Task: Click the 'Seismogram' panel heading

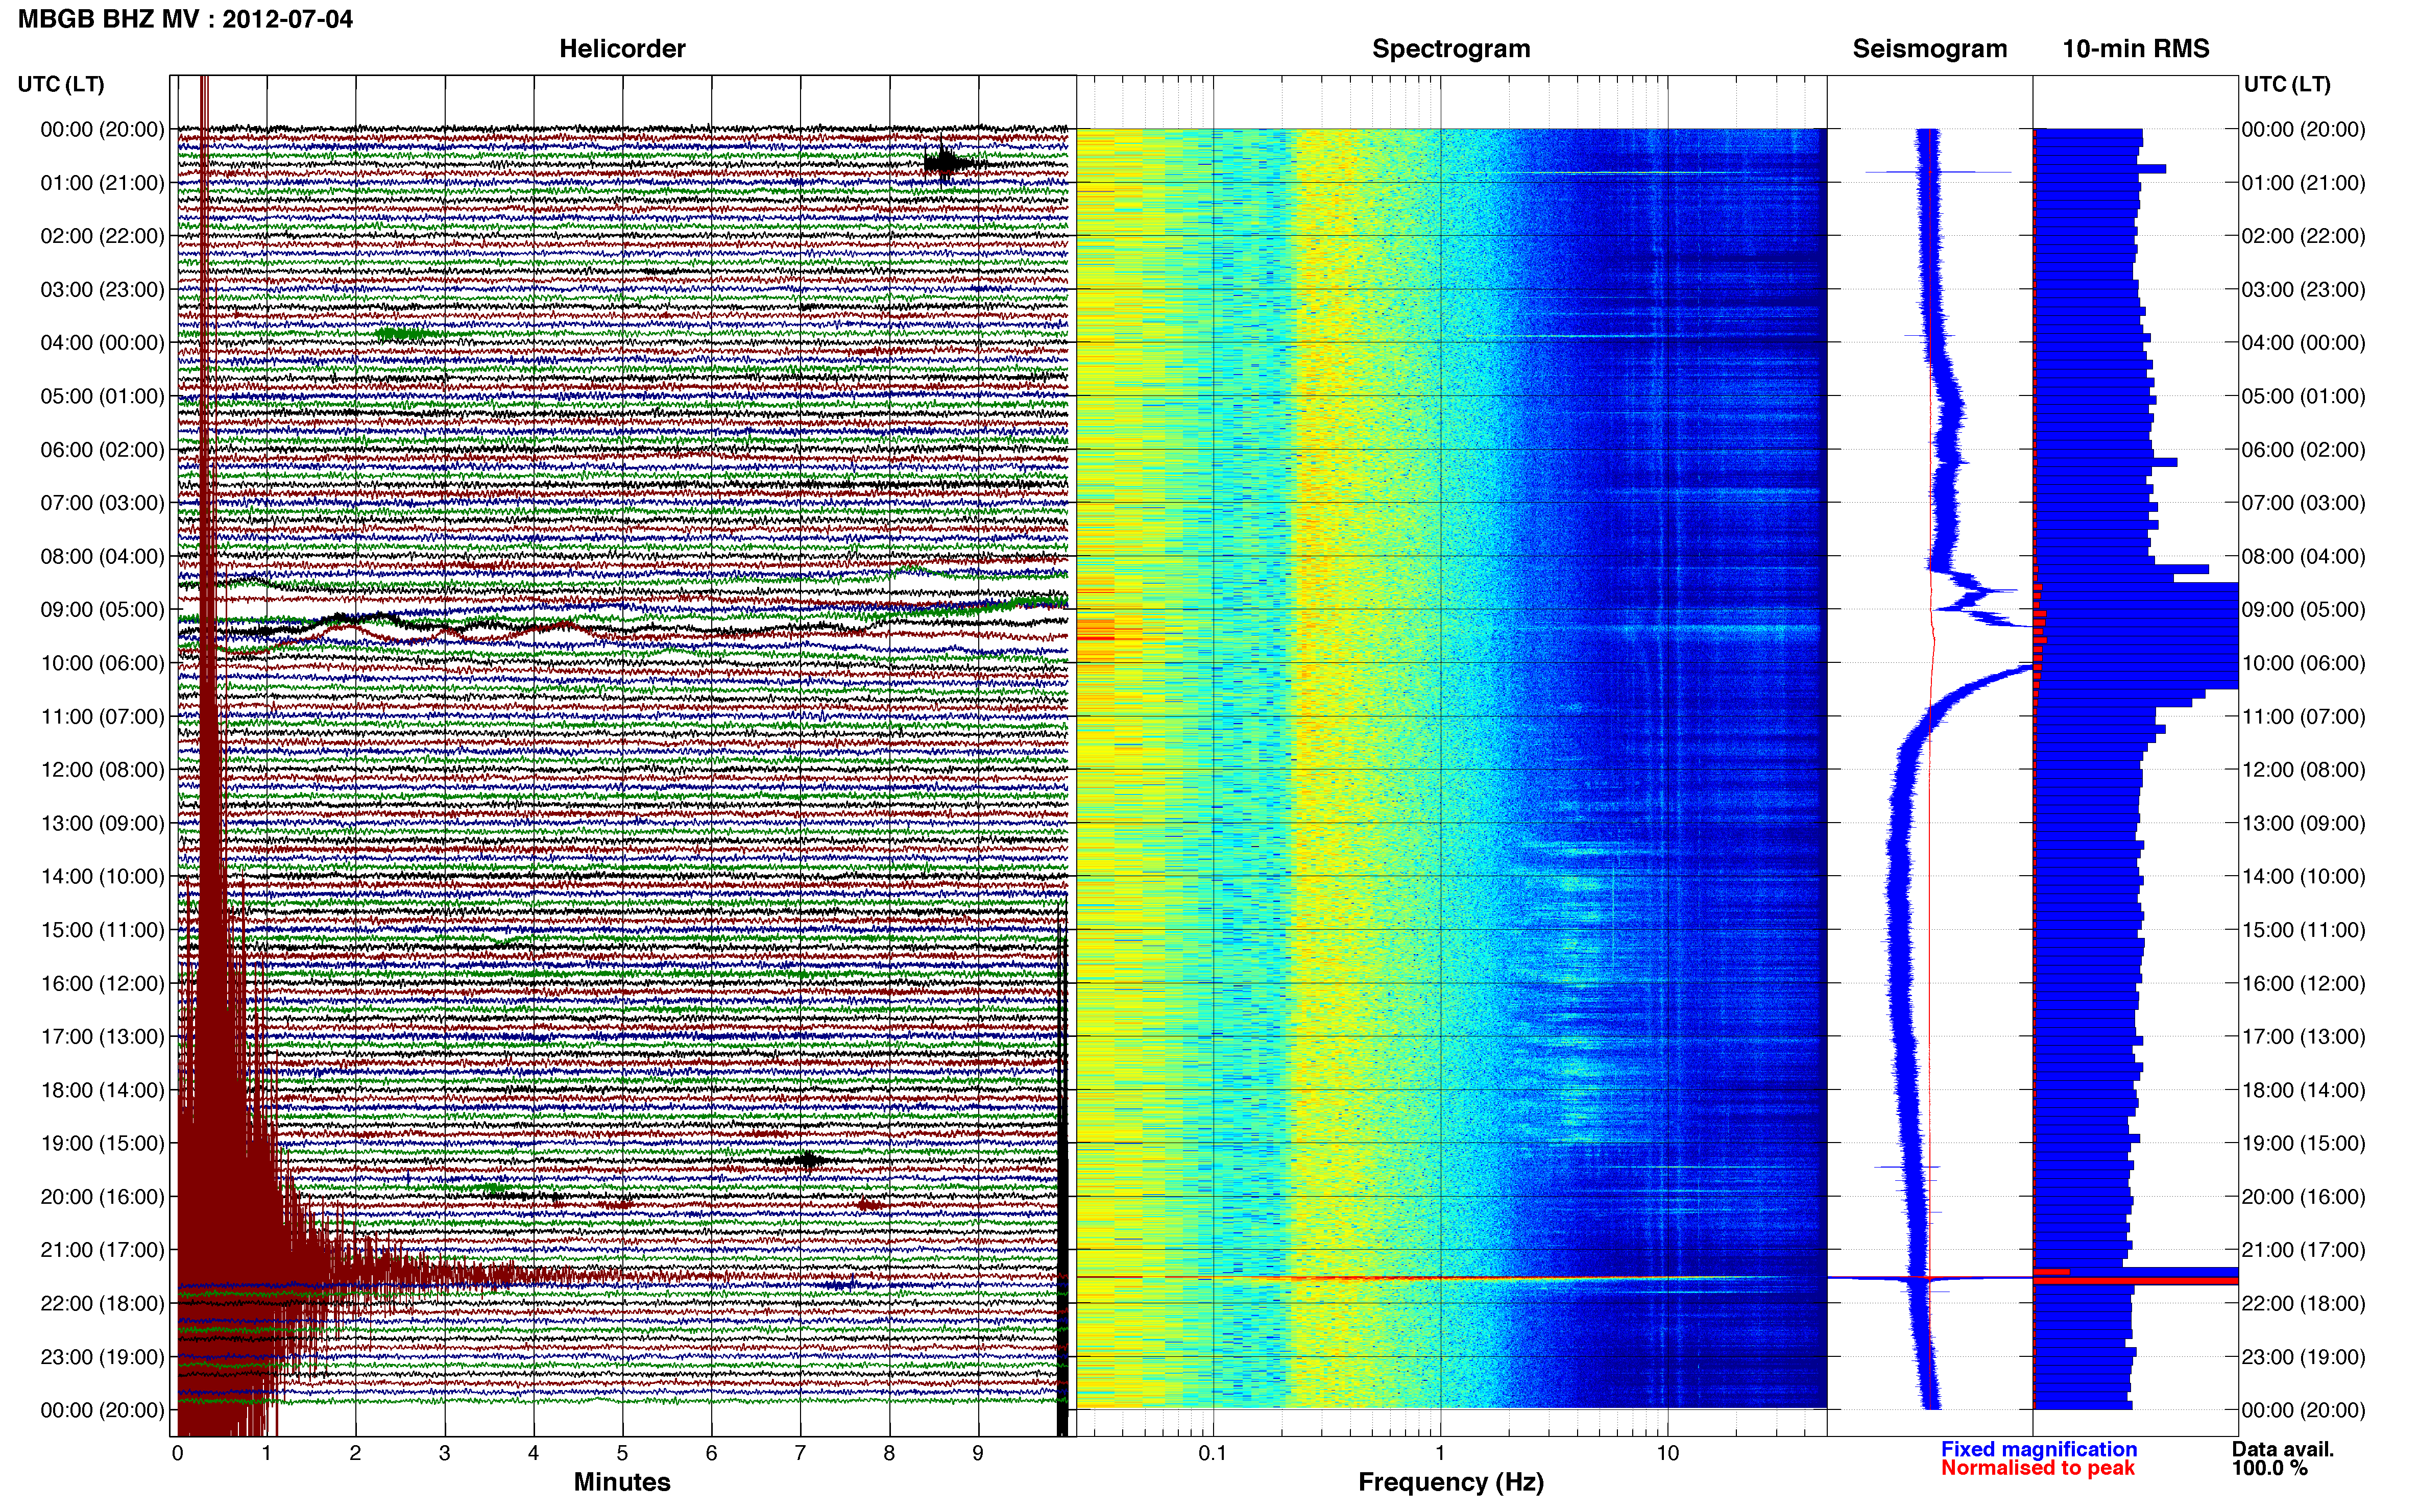Action: pyautogui.click(x=1930, y=49)
